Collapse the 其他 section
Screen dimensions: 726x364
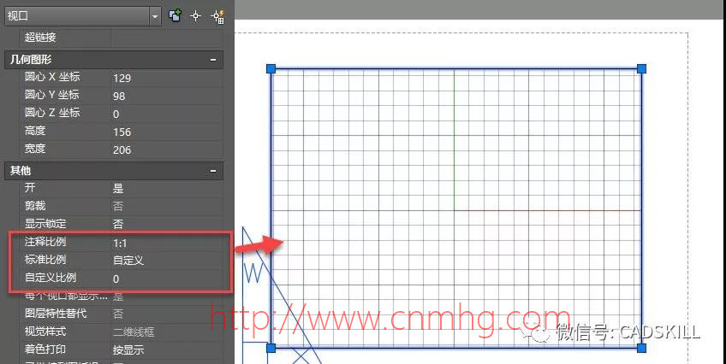[x=213, y=171]
